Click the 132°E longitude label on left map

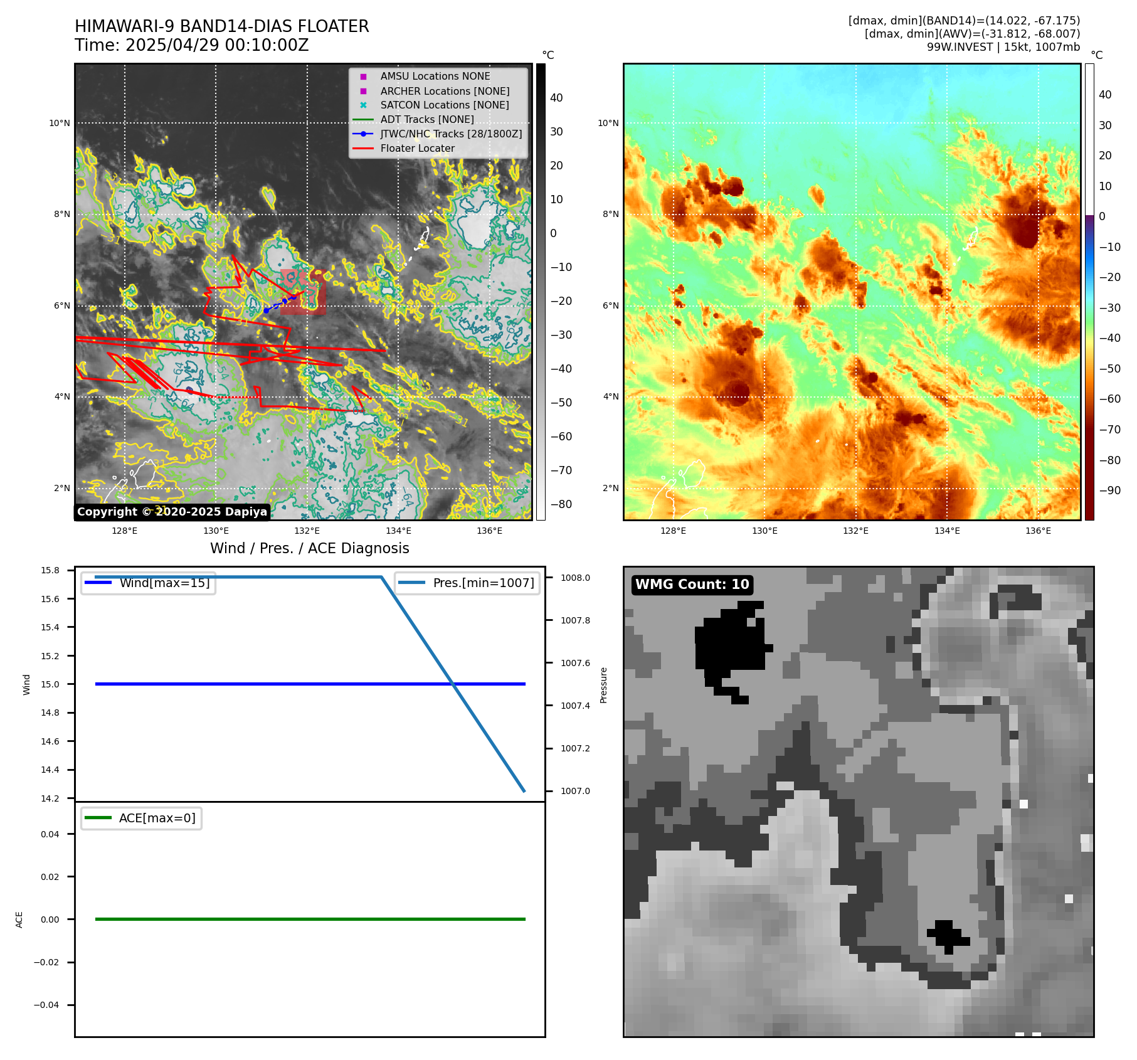[307, 531]
